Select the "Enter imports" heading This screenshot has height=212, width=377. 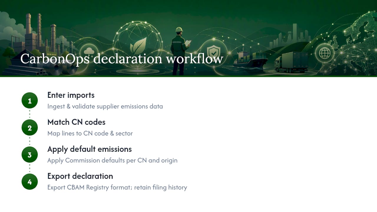[71, 95]
